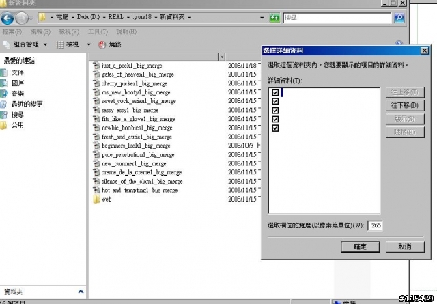The height and width of the screenshot is (304, 437).
Task: Click the .pure18 breadcrumb segment
Action: [x=142, y=17]
